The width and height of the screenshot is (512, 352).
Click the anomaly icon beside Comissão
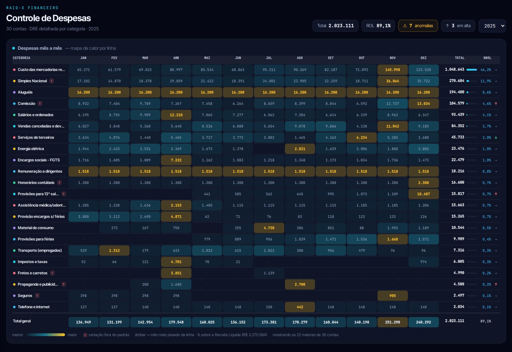[x=40, y=103]
